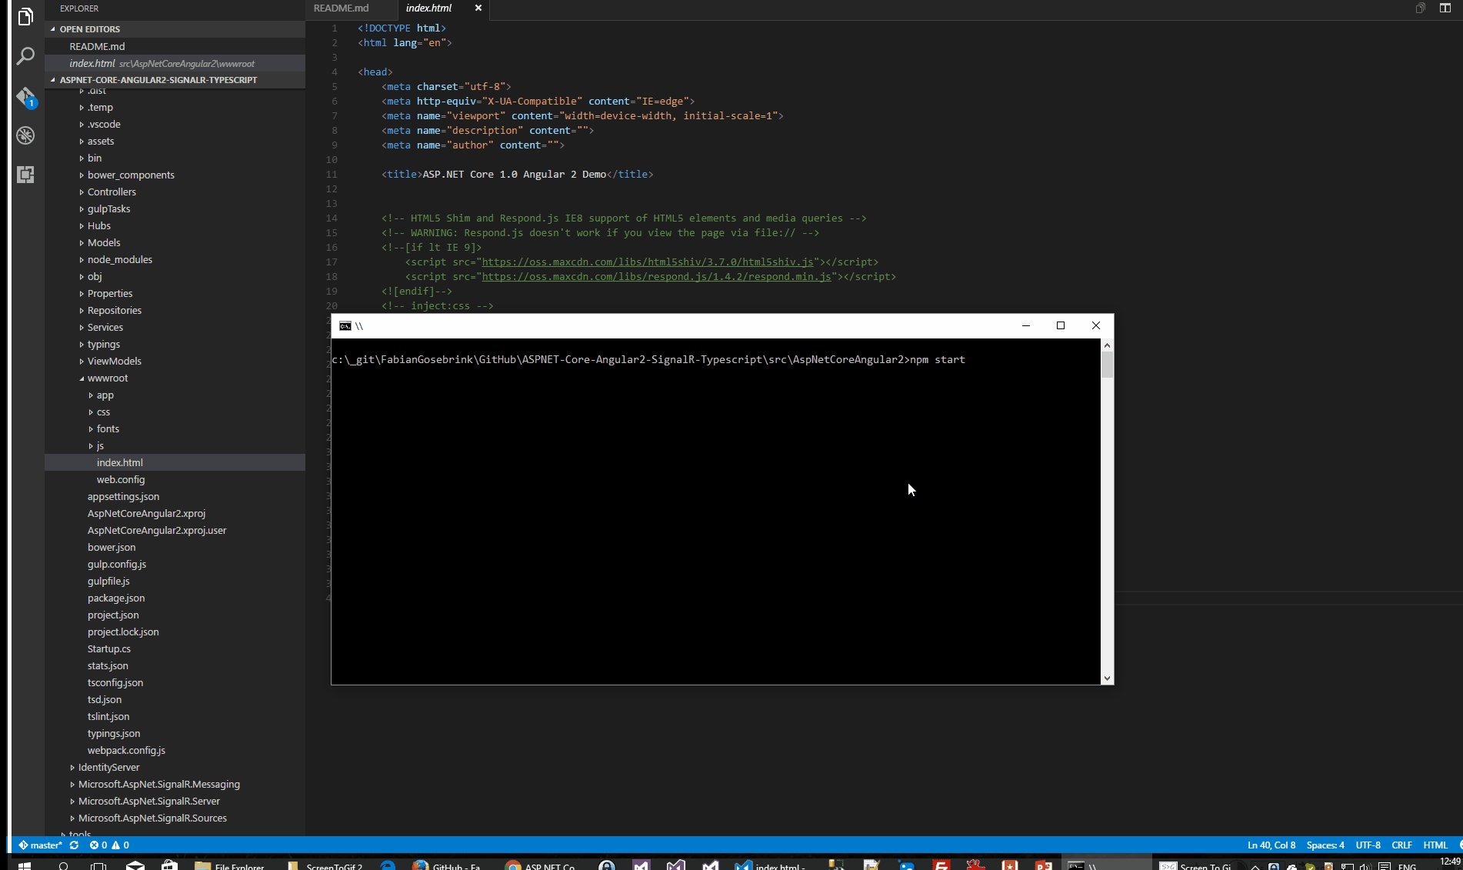Open the Git source control view
This screenshot has width=1463, height=870.
click(x=25, y=97)
